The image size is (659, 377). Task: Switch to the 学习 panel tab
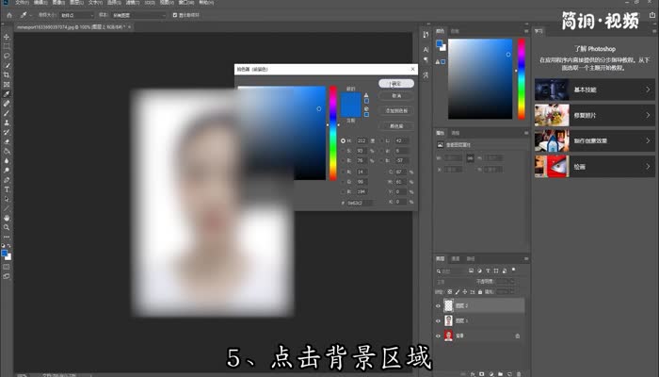(x=539, y=30)
